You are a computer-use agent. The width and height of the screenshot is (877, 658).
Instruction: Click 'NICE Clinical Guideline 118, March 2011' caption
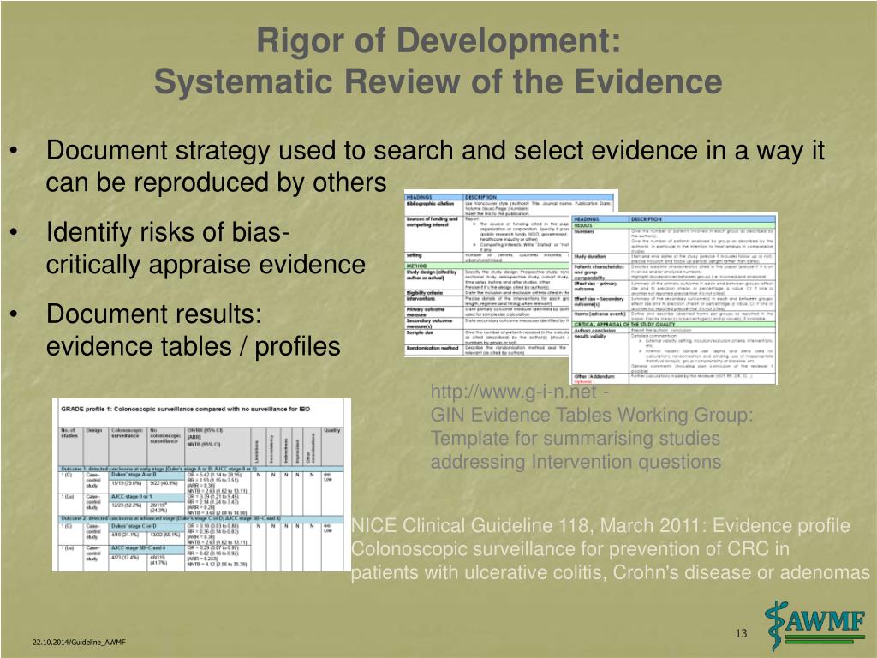tap(528, 526)
